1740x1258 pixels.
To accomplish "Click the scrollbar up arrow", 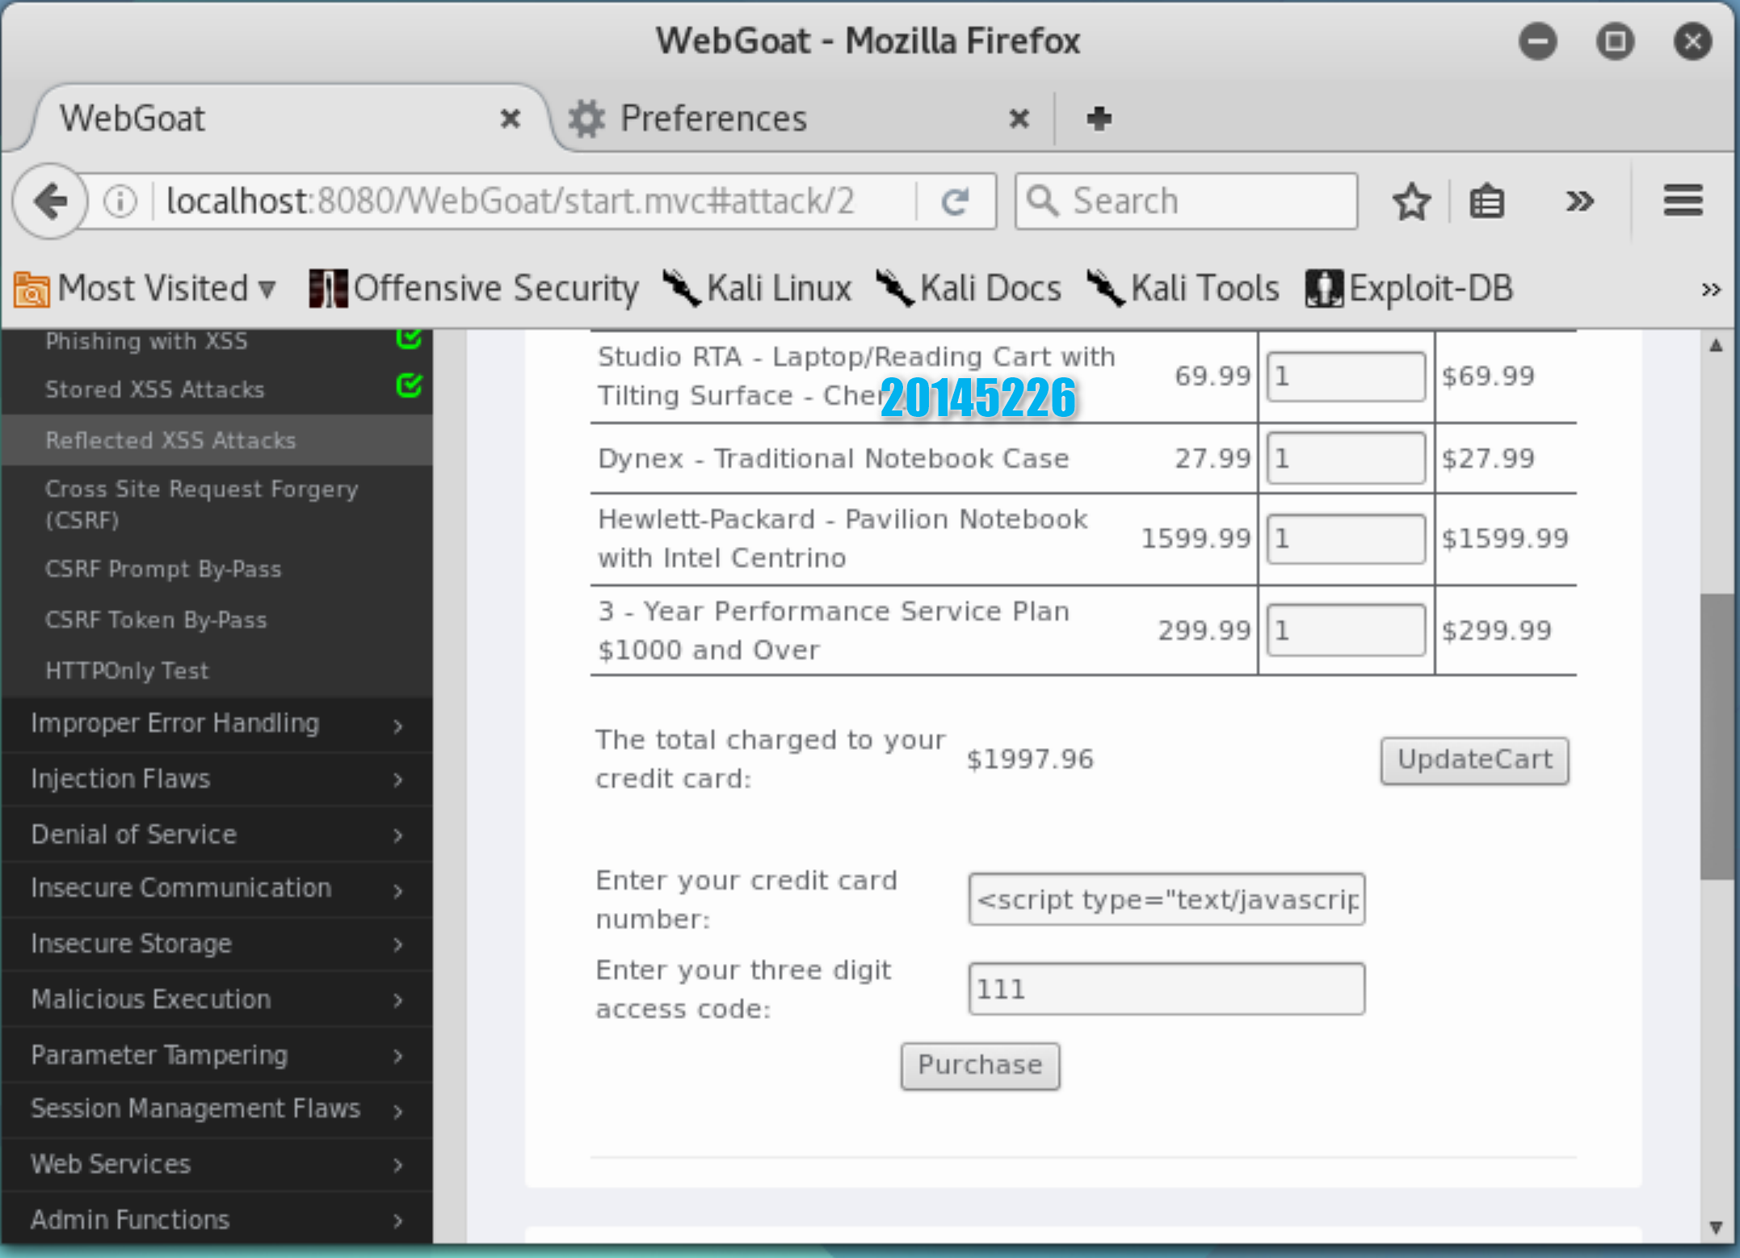I will coord(1716,346).
